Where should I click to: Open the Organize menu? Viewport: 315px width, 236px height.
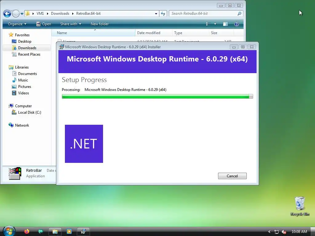point(17,24)
